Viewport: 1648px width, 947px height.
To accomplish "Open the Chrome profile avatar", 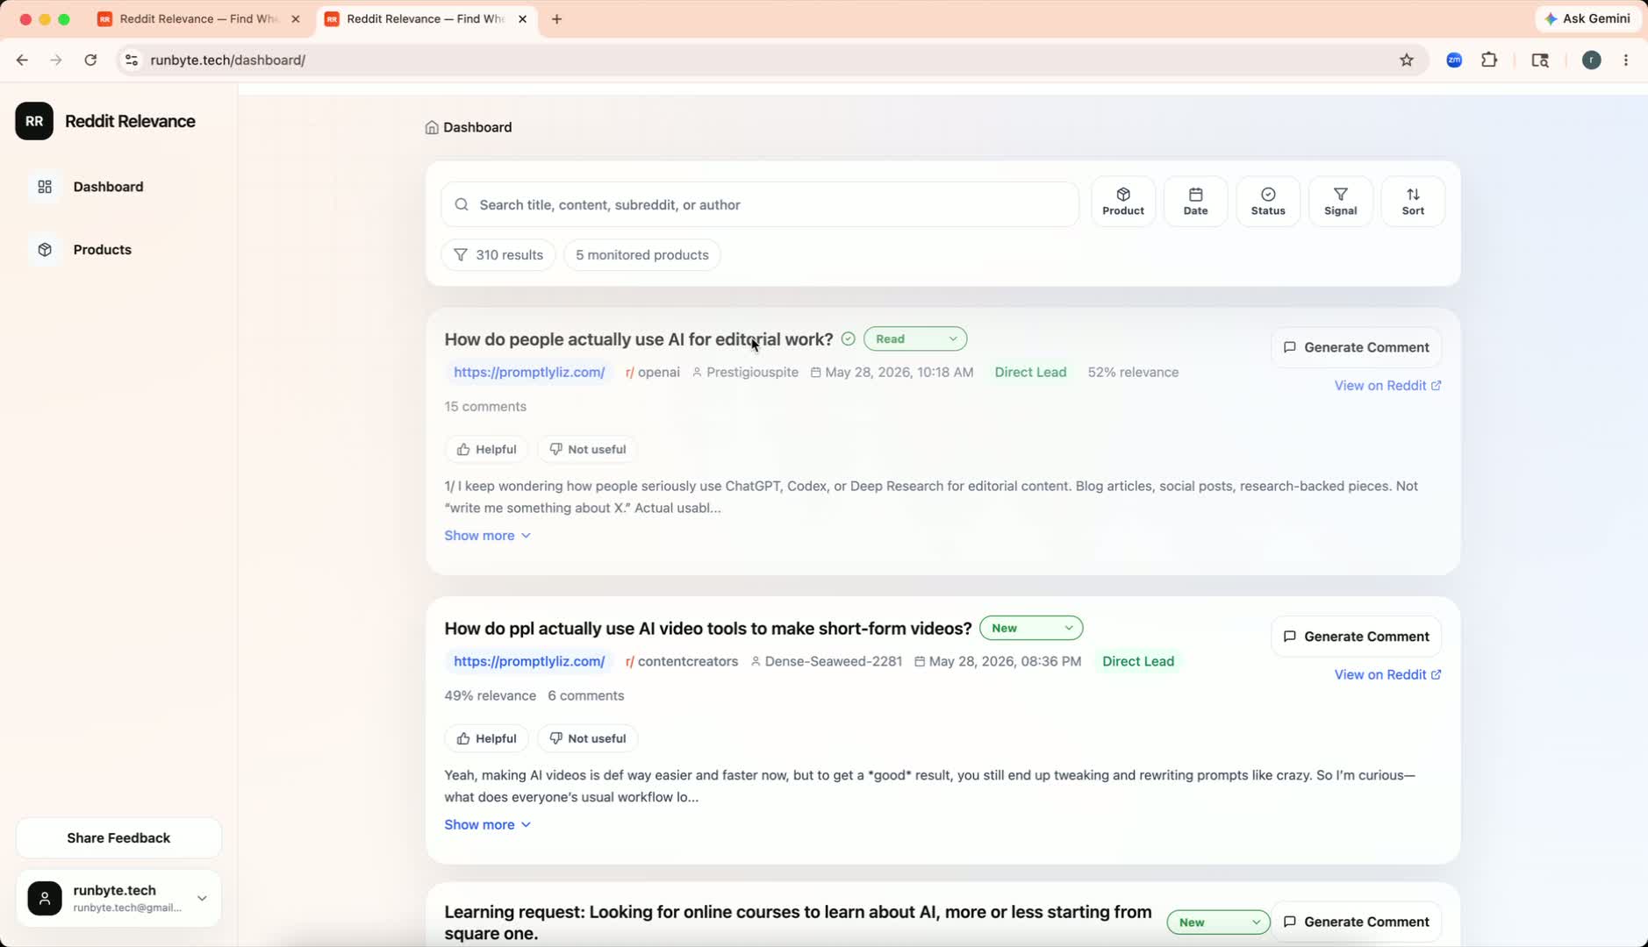I will coord(1591,61).
